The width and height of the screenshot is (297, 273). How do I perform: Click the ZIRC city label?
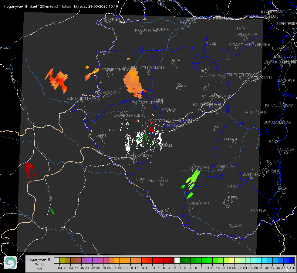tap(205, 69)
